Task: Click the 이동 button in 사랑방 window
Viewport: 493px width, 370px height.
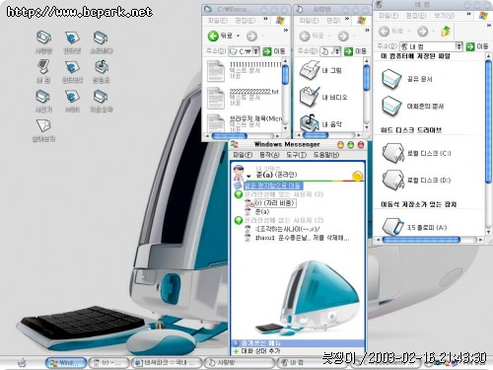Action: pos(355,51)
